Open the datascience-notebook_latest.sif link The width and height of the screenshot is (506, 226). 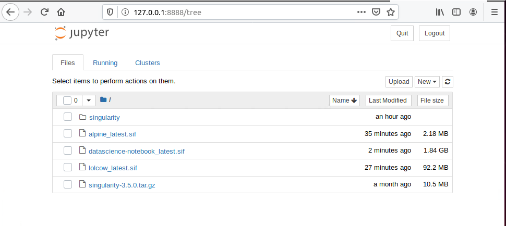tap(137, 151)
